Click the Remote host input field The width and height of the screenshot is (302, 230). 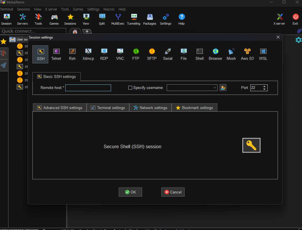click(88, 88)
